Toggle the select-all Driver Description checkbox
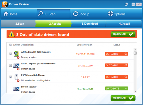This screenshot has width=143, height=105. pyautogui.click(x=10, y=45)
